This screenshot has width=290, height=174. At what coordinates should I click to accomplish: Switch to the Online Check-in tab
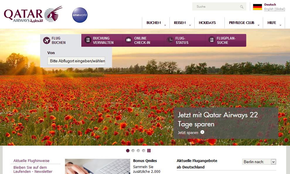click(143, 40)
